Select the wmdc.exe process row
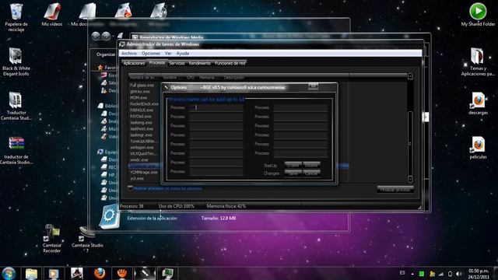 pyautogui.click(x=139, y=159)
